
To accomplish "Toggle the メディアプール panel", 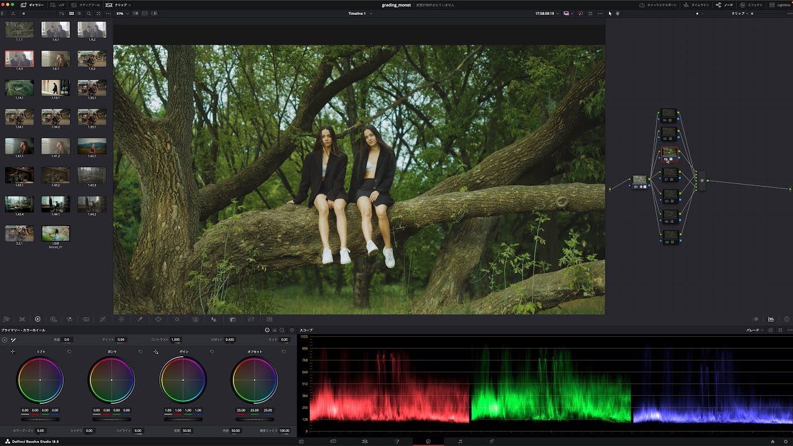I will [x=85, y=4].
